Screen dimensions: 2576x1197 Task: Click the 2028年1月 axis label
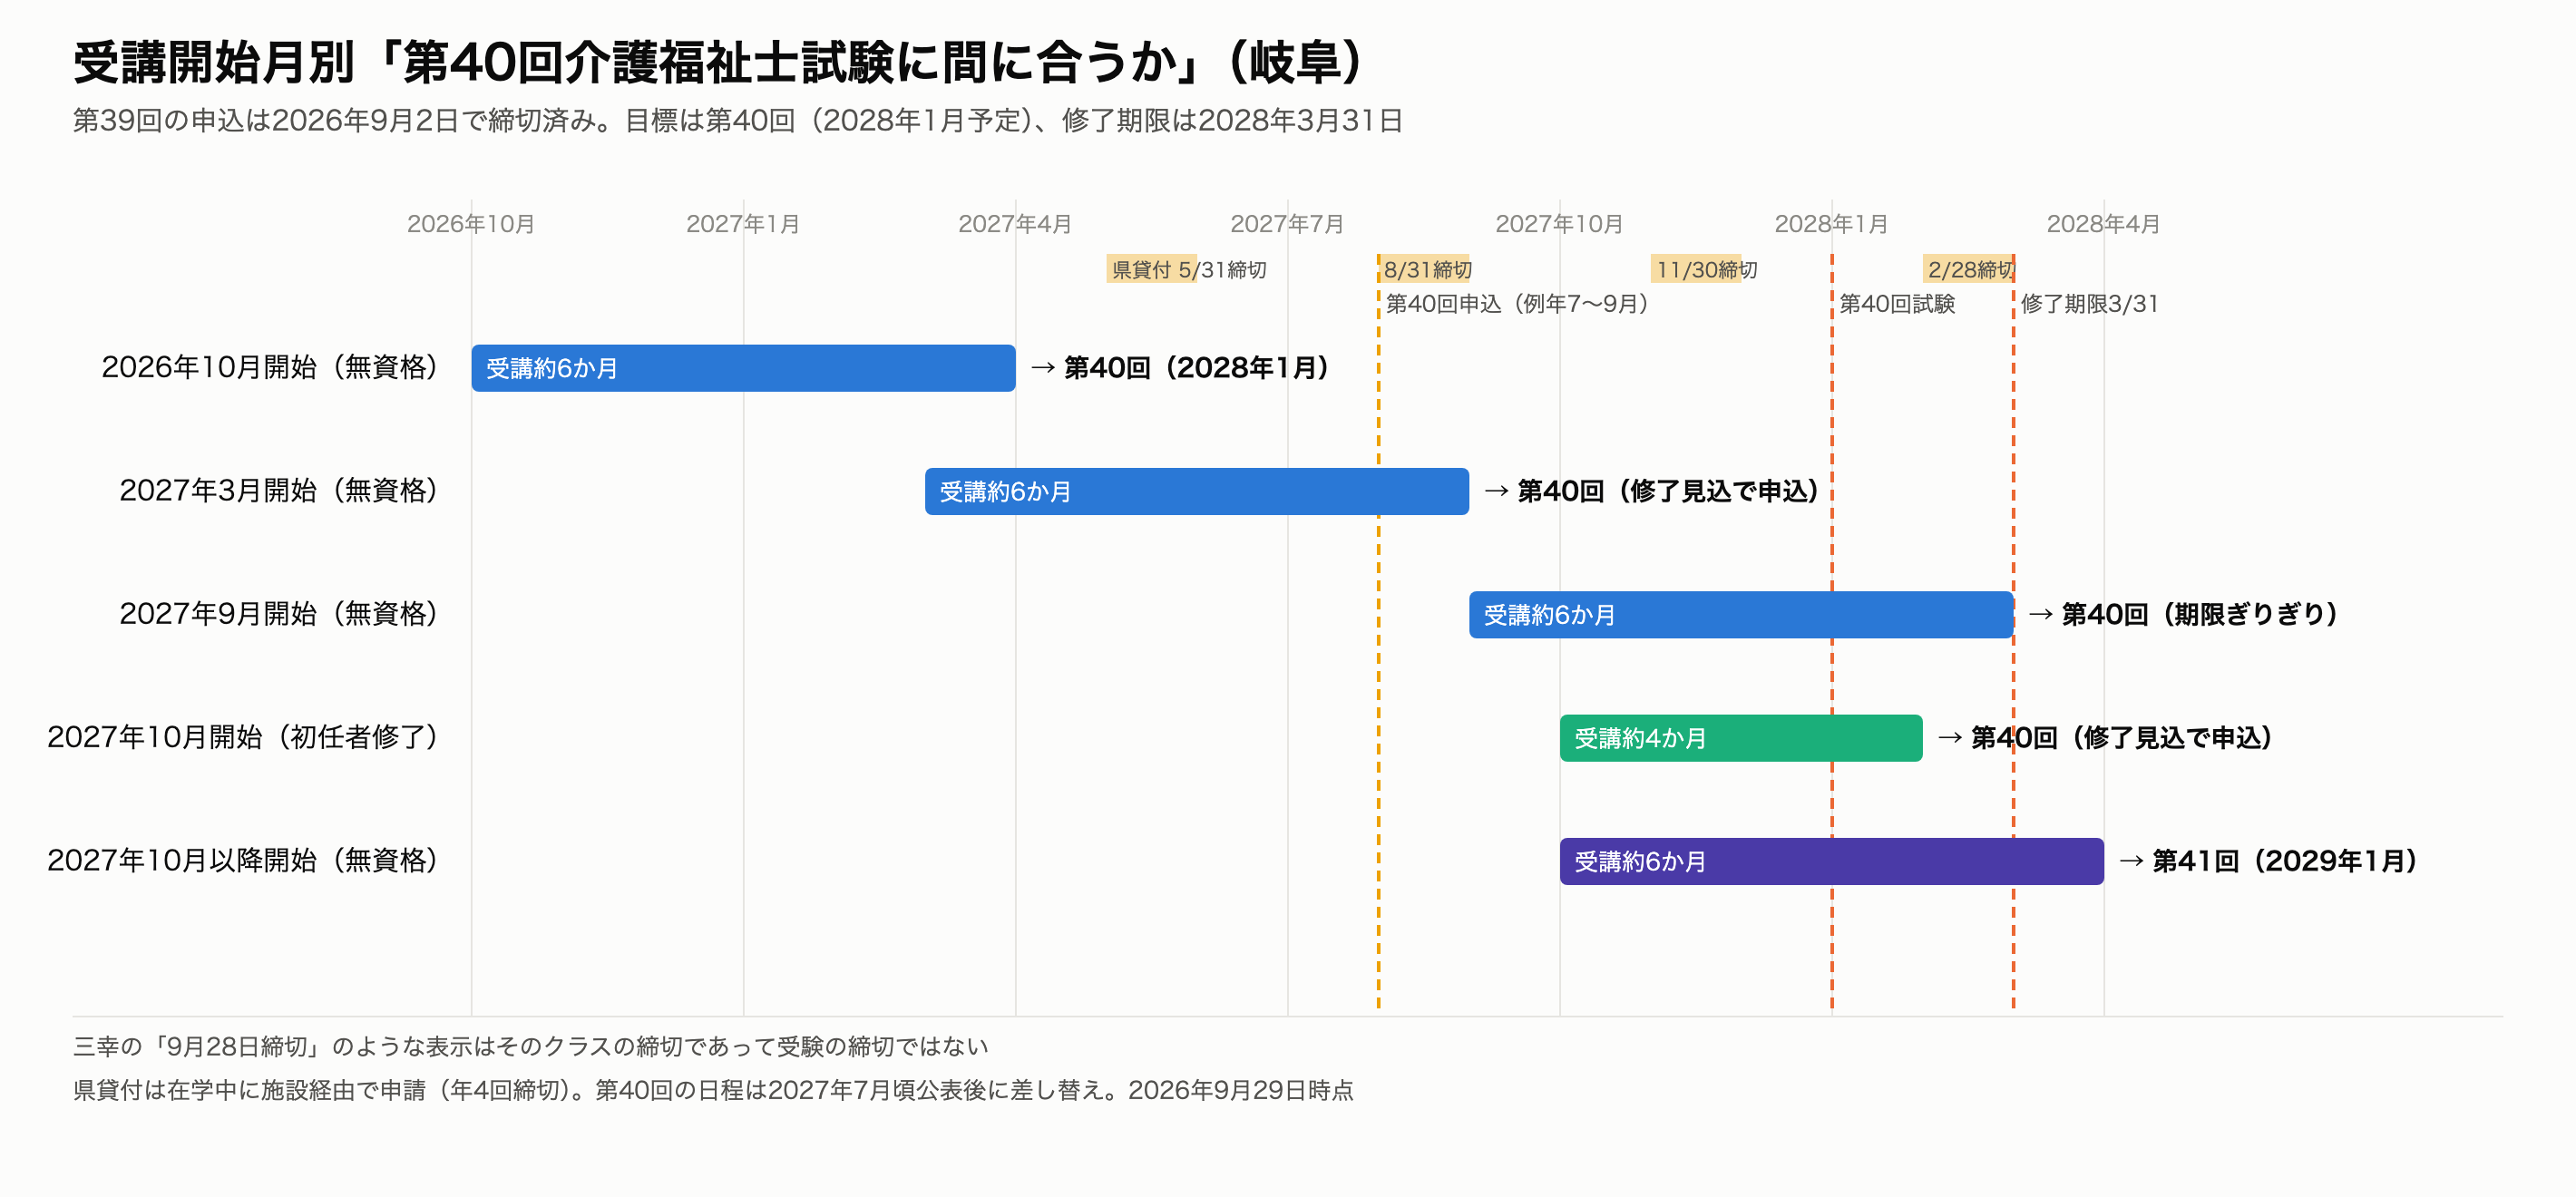point(1831,223)
